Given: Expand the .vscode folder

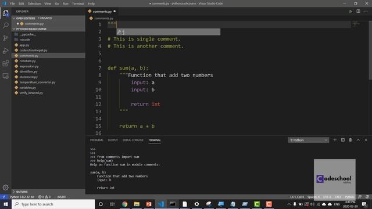Looking at the screenshot, I should [25, 39].
